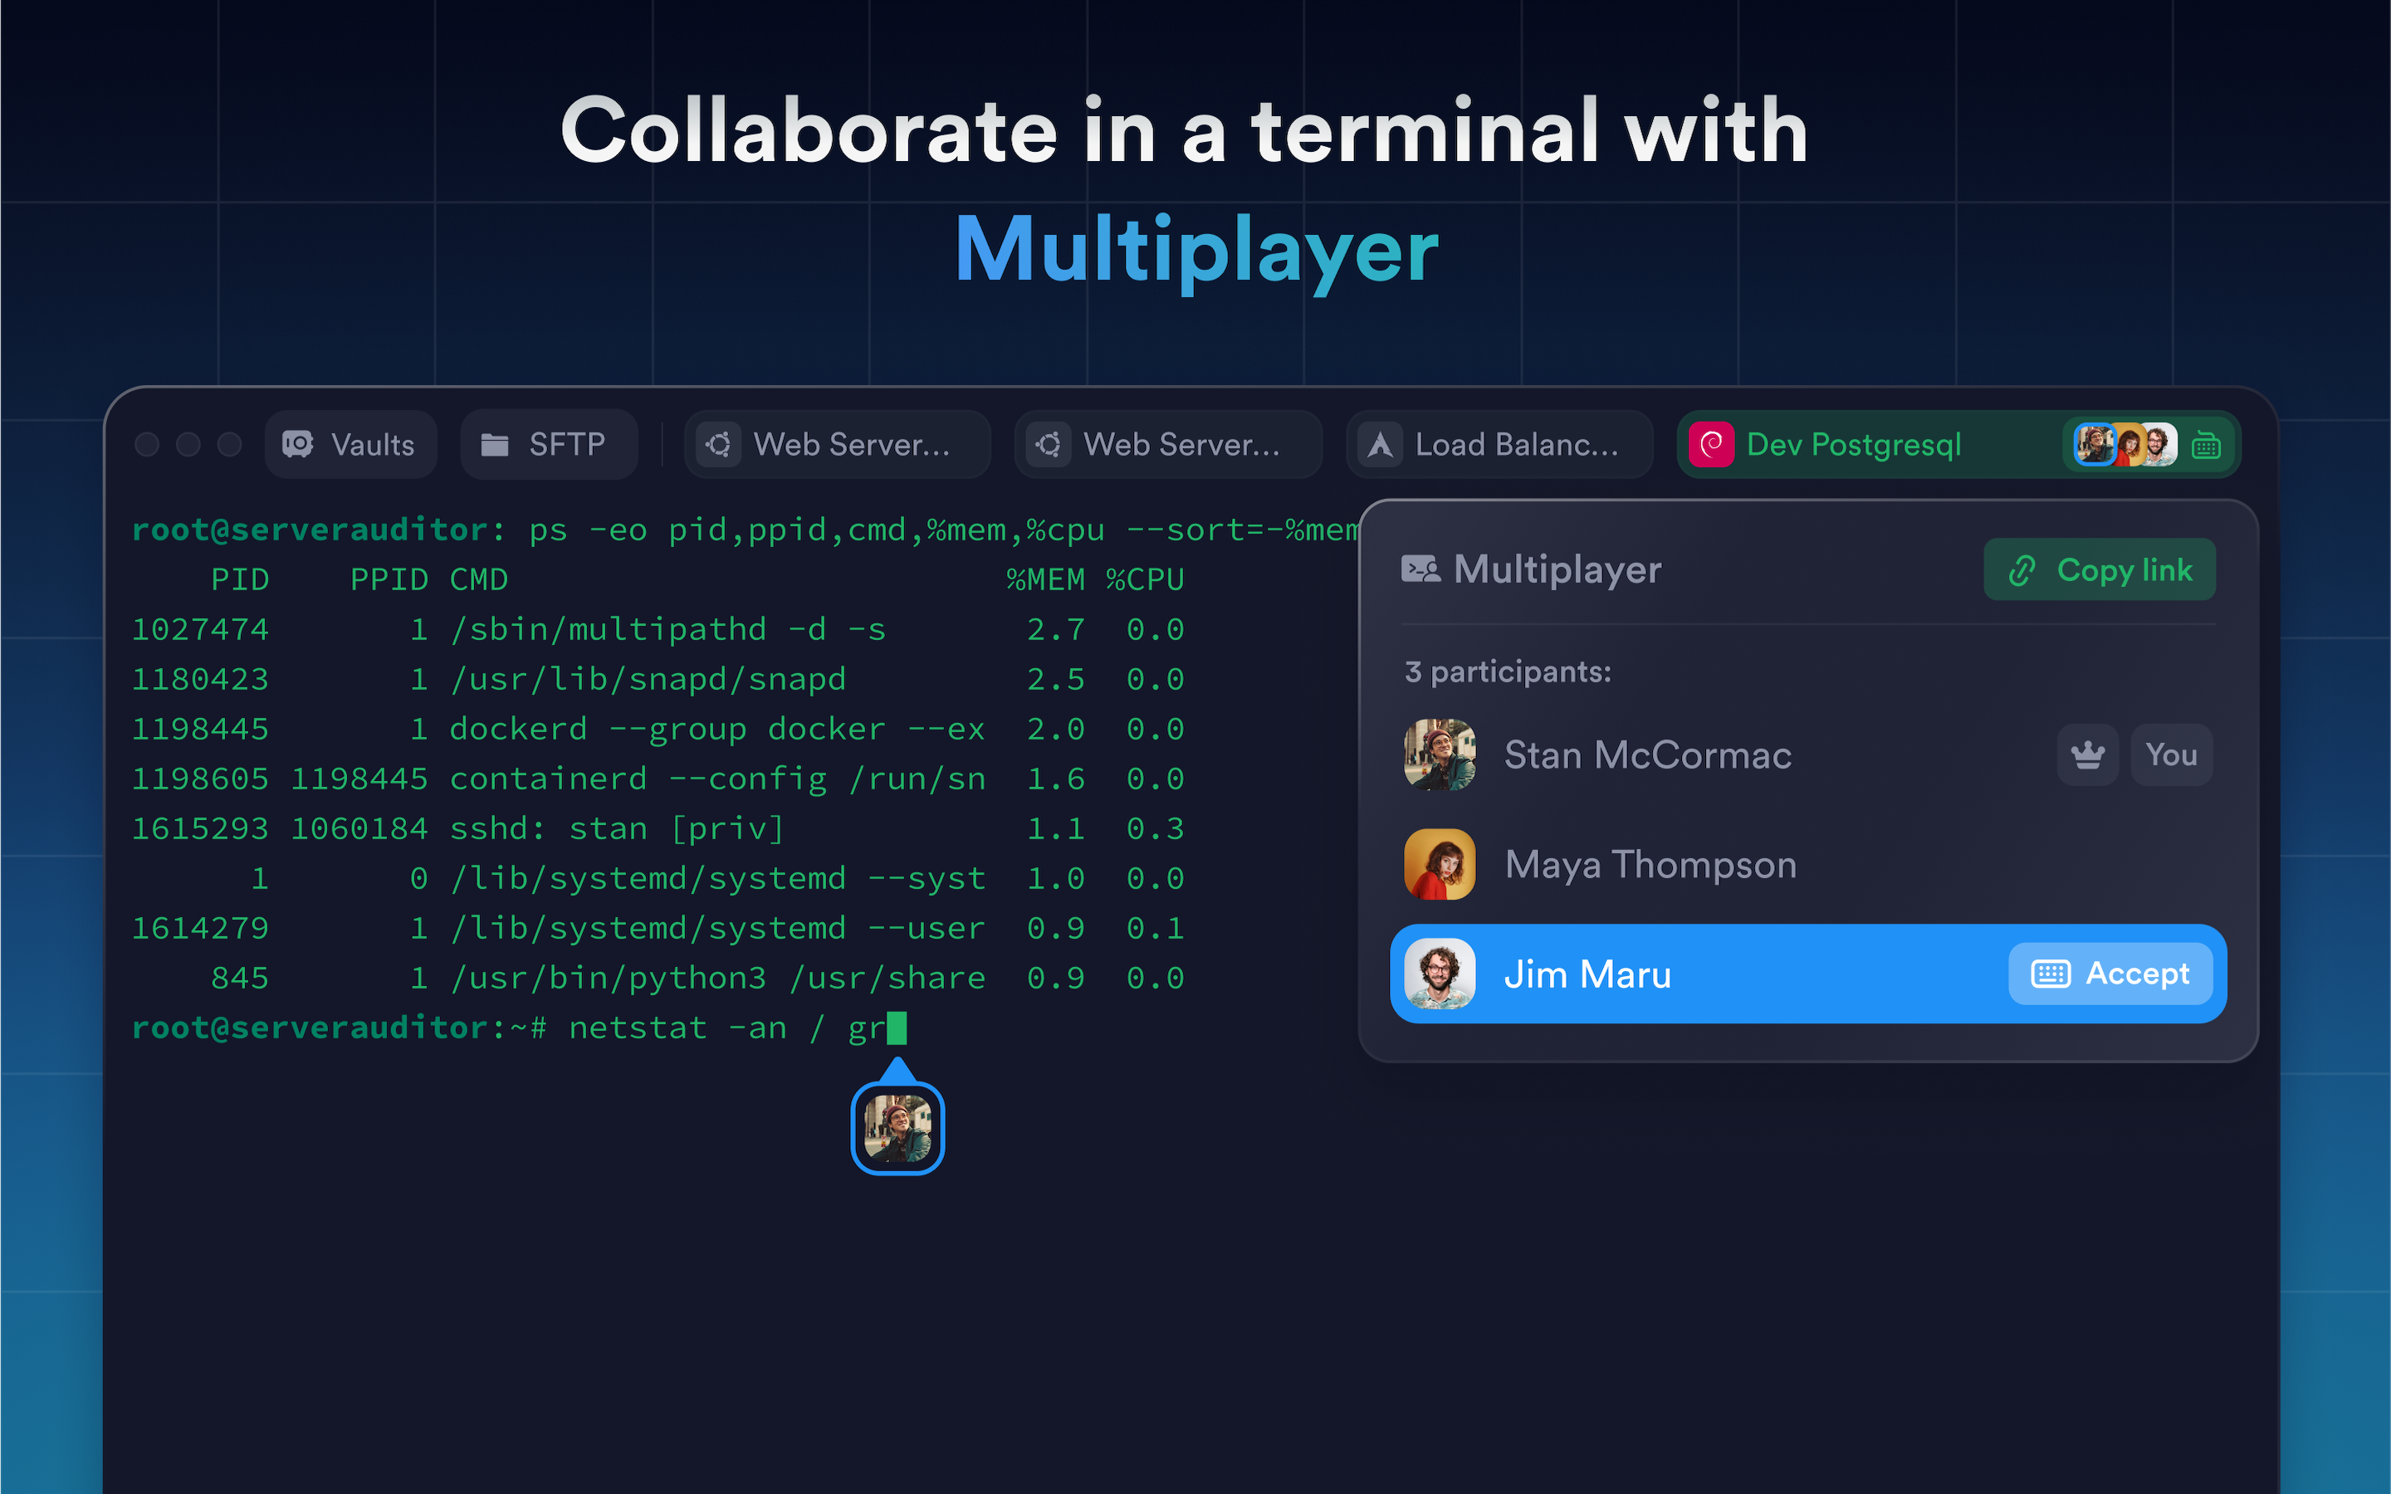Click the SFTP folder icon
The image size is (2391, 1494).
tap(494, 446)
